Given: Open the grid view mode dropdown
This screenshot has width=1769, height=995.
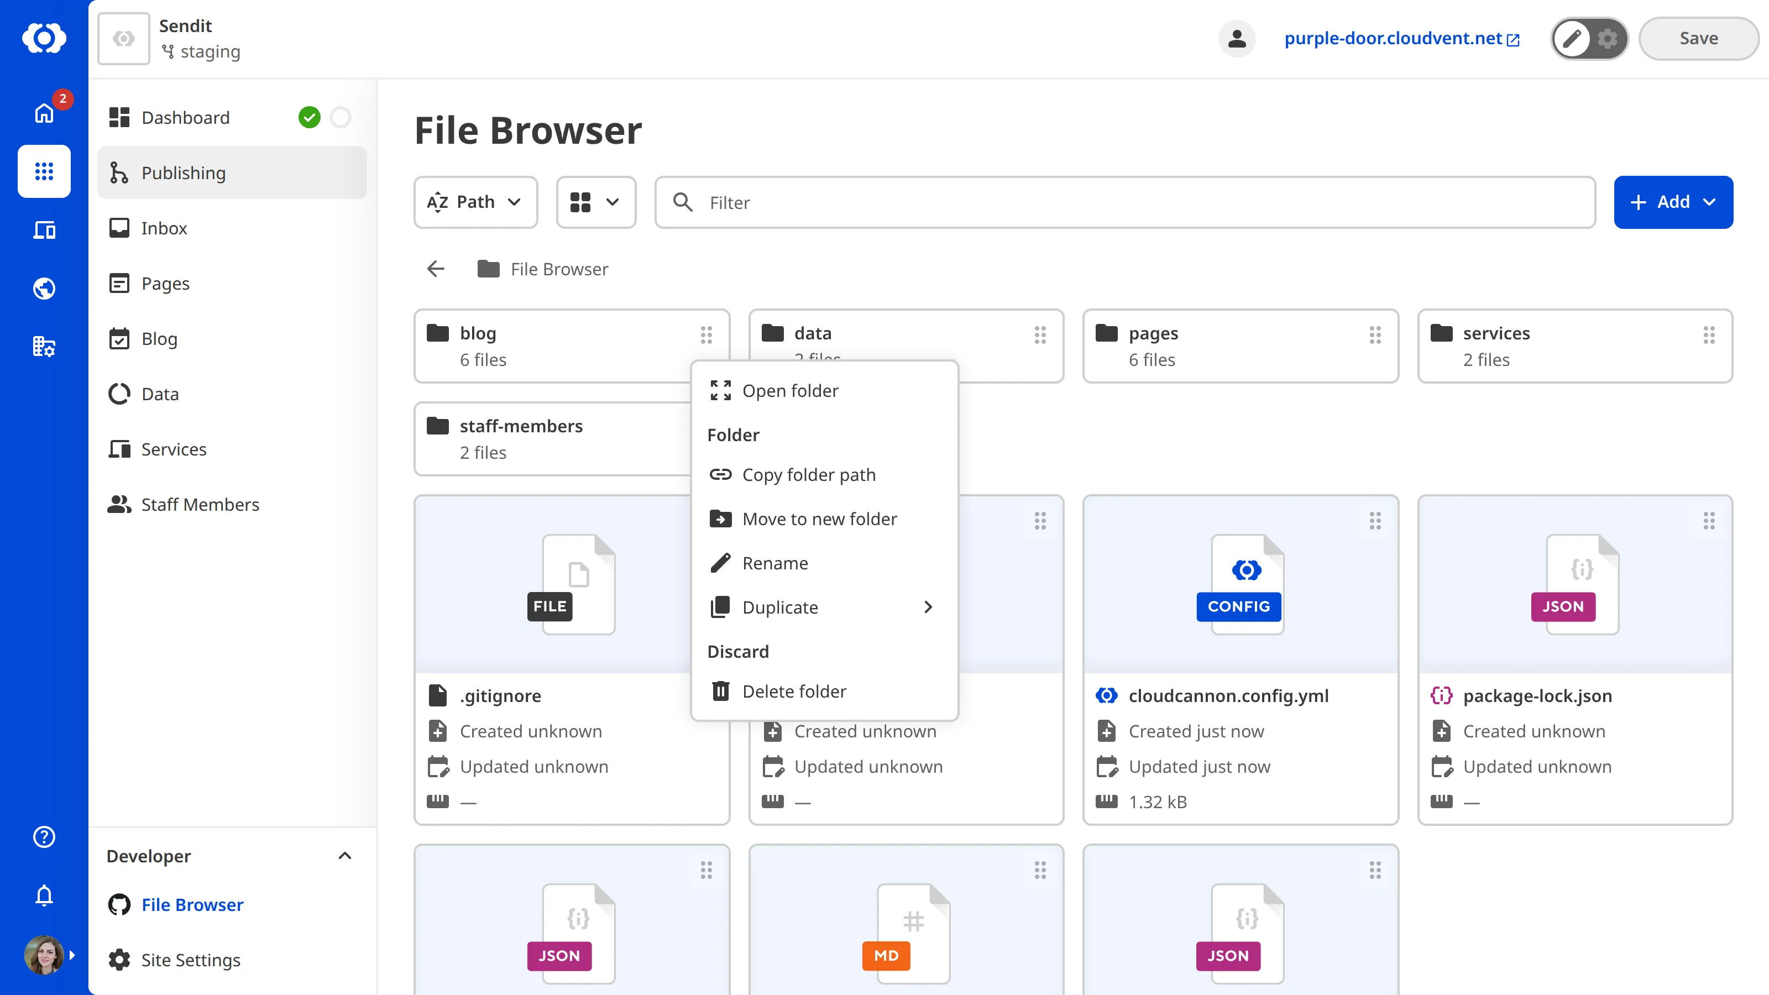Looking at the screenshot, I should pos(595,202).
